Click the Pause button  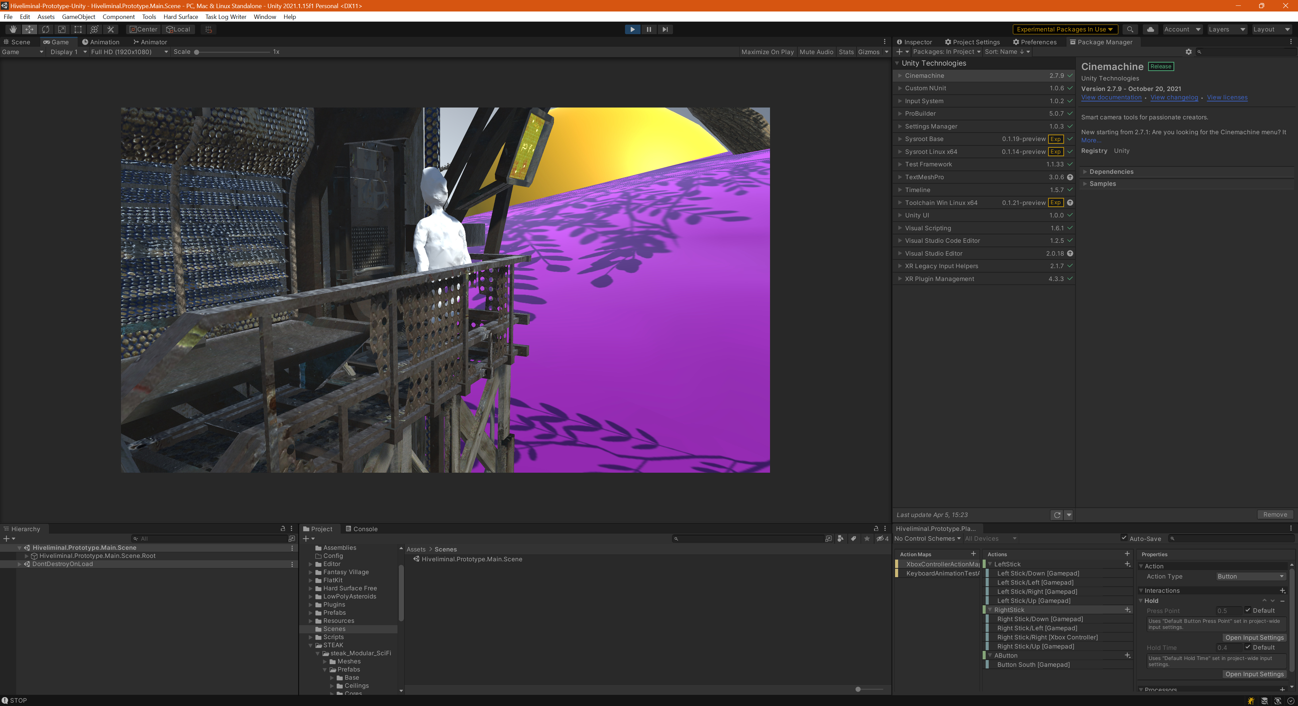pyautogui.click(x=649, y=29)
